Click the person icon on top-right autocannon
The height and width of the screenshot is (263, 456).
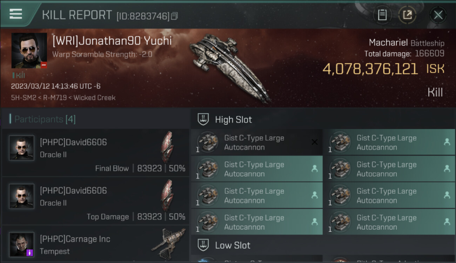(447, 142)
